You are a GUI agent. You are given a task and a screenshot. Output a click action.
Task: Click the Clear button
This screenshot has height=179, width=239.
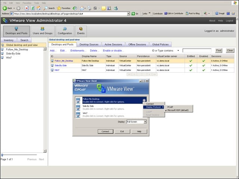230,51
